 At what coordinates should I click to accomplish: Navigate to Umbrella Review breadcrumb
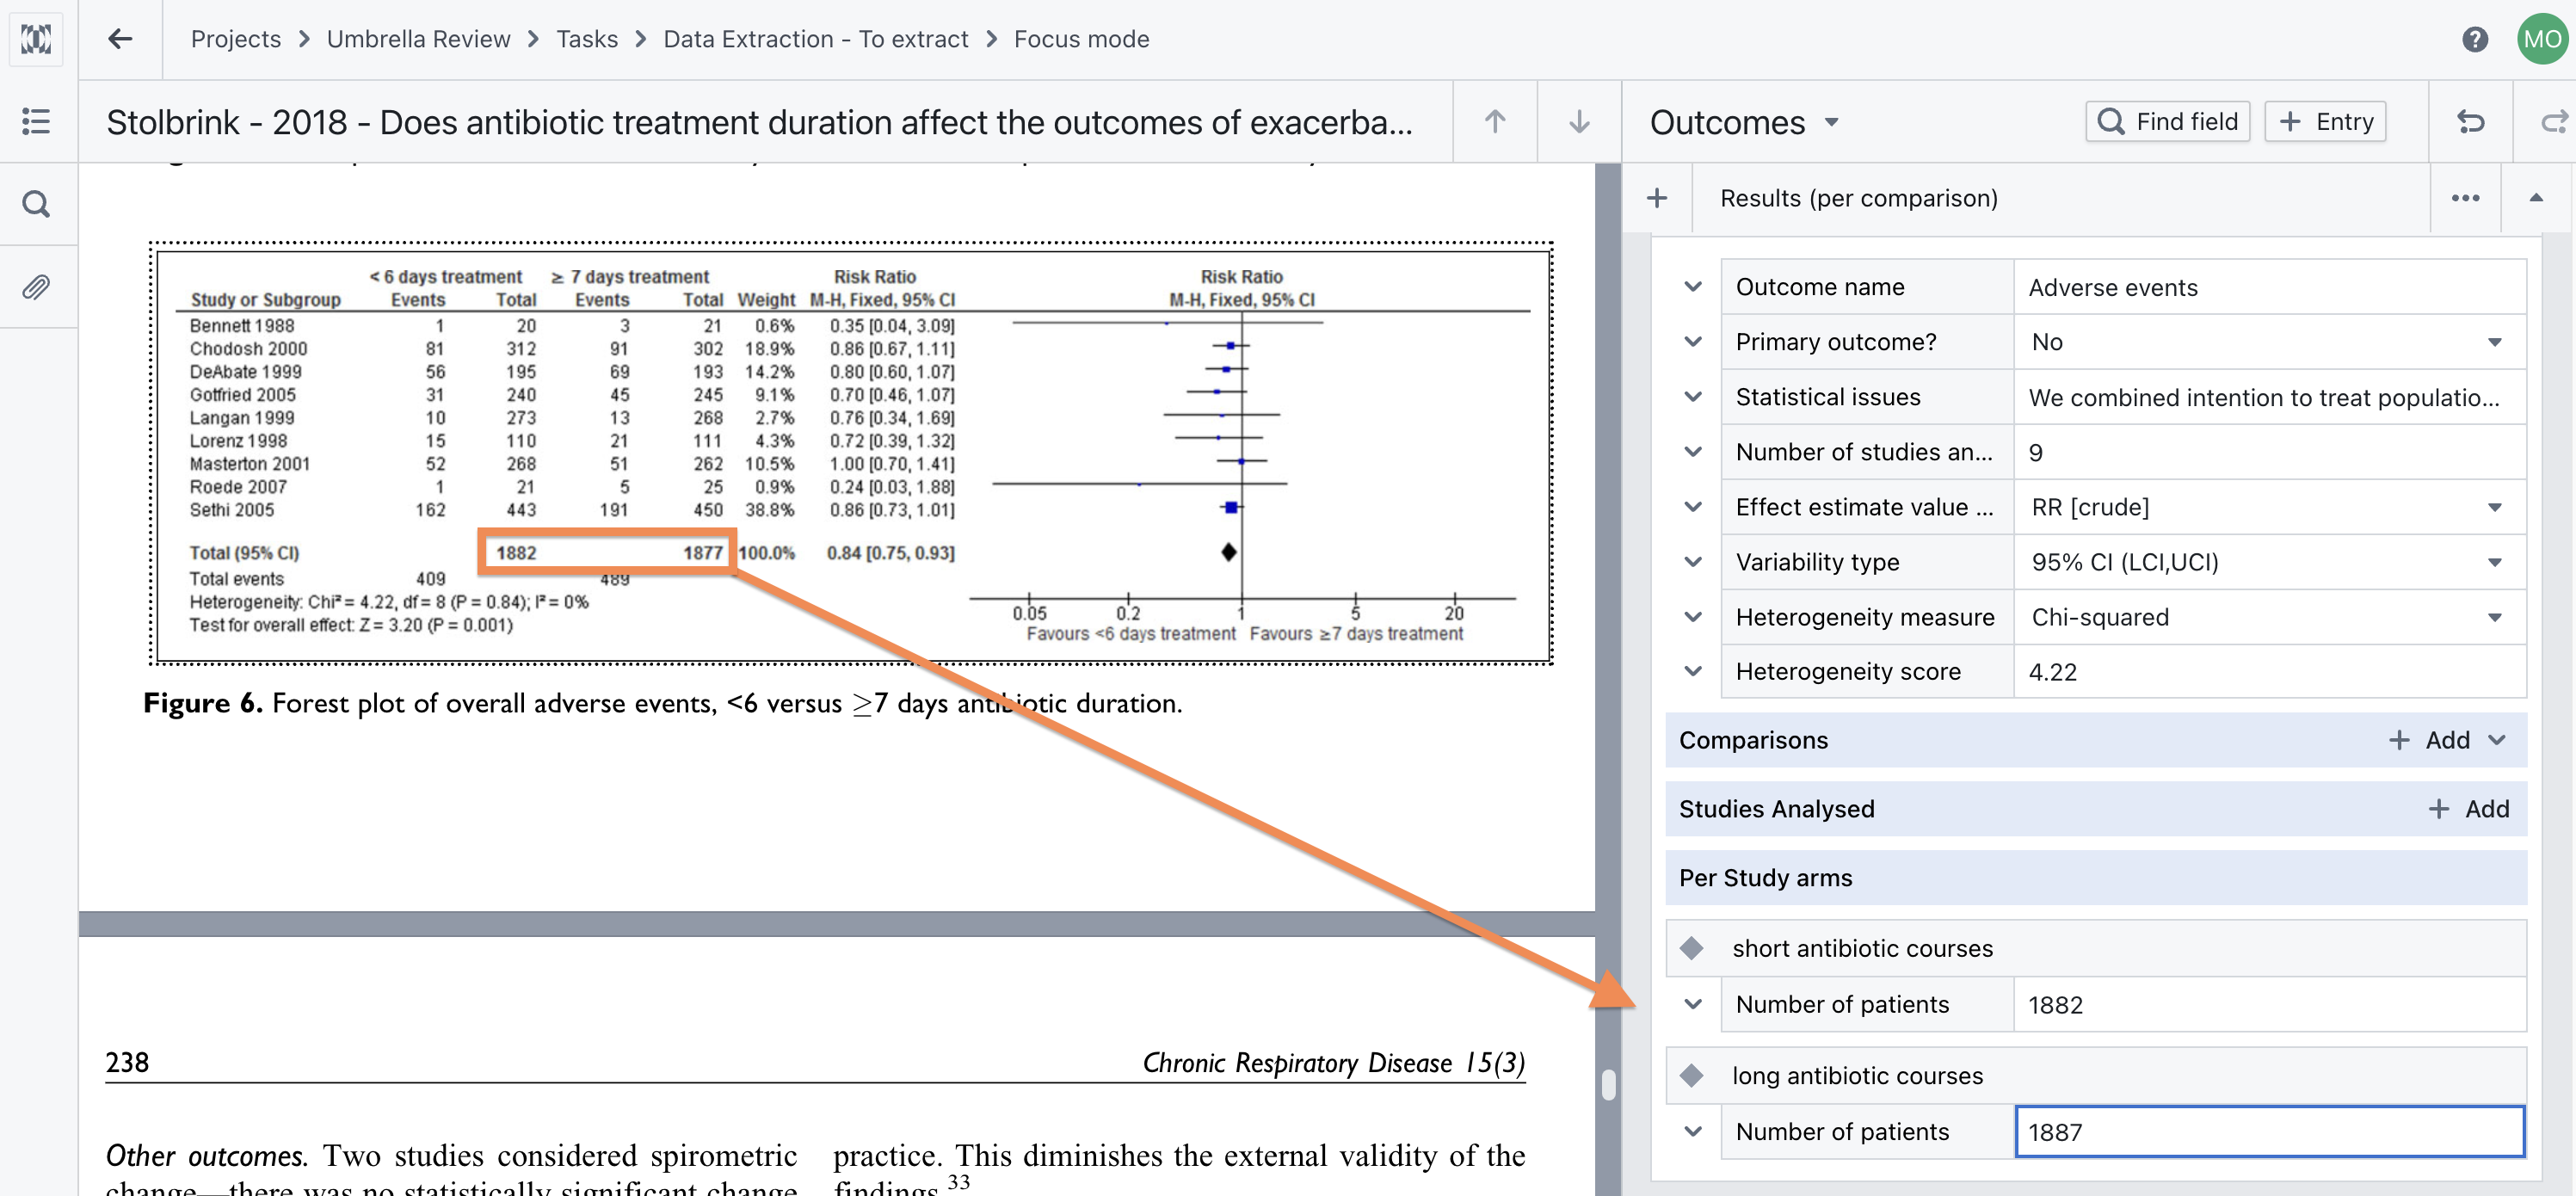[x=418, y=39]
